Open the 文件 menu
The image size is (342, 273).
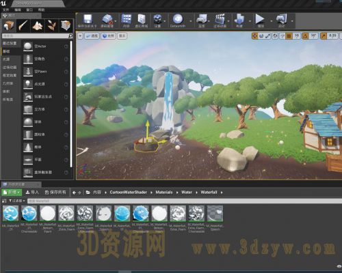point(5,10)
